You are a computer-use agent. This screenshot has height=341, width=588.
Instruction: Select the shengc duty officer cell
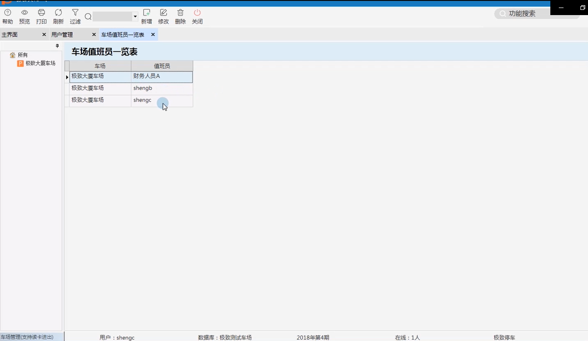pyautogui.click(x=162, y=101)
